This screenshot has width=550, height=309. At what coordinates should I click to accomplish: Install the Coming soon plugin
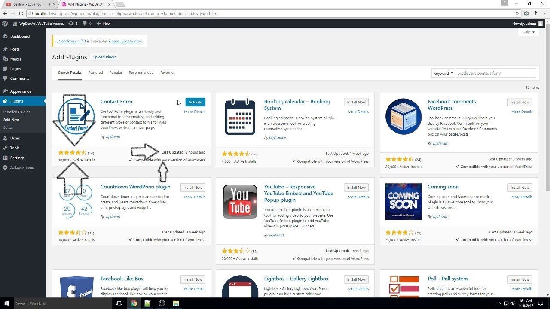[520, 188]
